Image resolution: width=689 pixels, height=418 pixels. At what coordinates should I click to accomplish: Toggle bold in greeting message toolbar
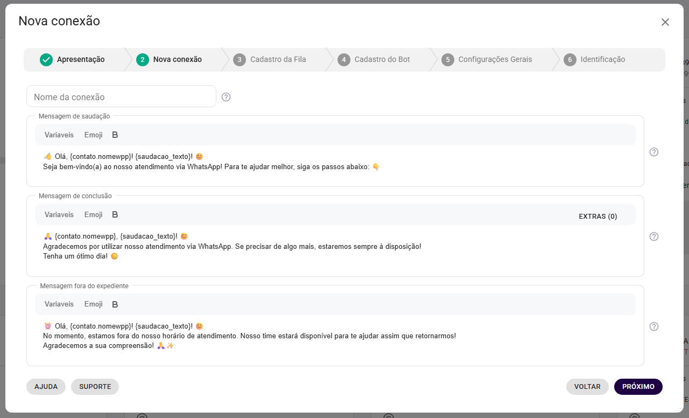115,135
